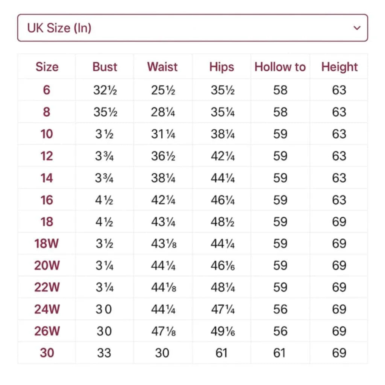Click the Hips column header
The height and width of the screenshot is (385, 385).
(222, 67)
